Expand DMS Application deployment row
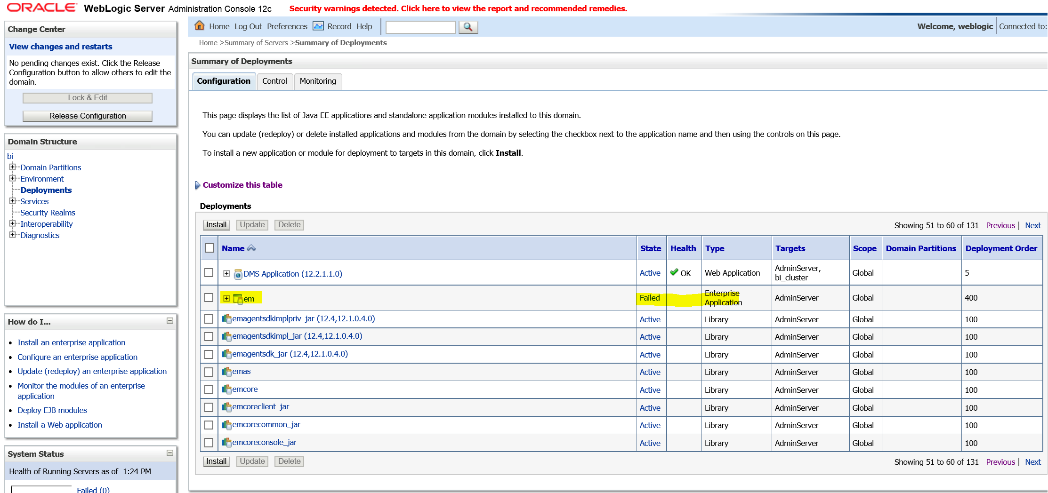 [226, 273]
